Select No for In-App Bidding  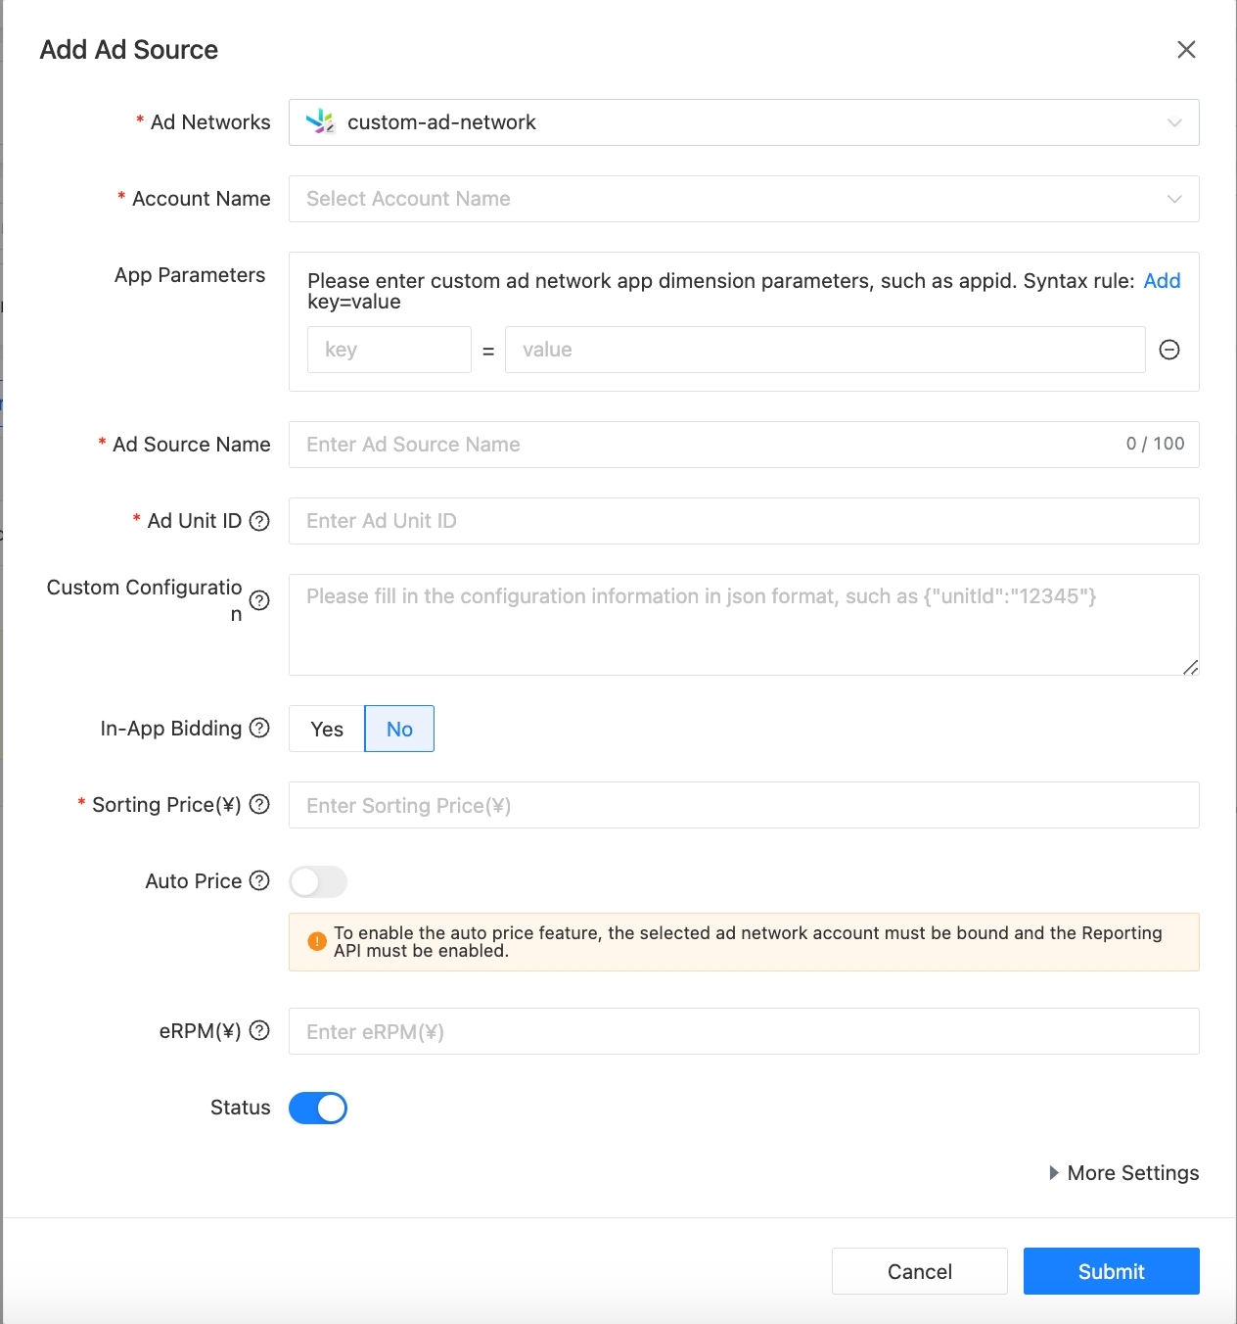tap(399, 729)
